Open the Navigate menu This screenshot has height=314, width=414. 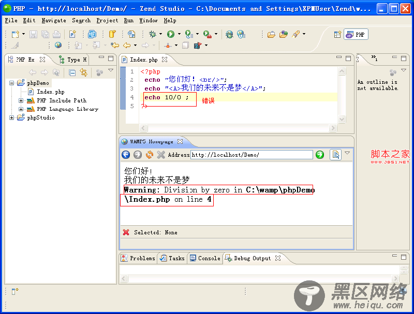(x=54, y=21)
